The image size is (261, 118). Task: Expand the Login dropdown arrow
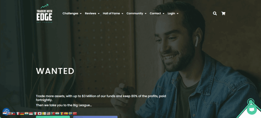pos(178,14)
